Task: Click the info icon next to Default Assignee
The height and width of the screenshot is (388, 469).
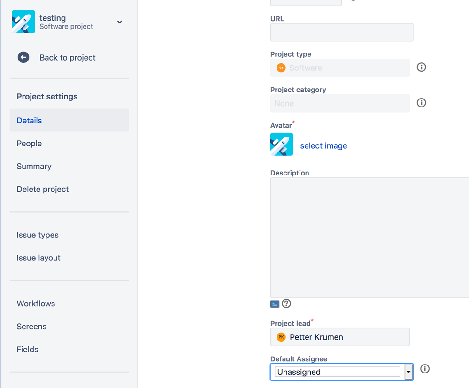Action: tap(424, 369)
